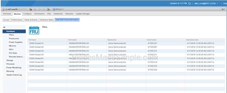
Task: Sort by Manufacture Date column header
Action: pyautogui.click(x=205, y=40)
